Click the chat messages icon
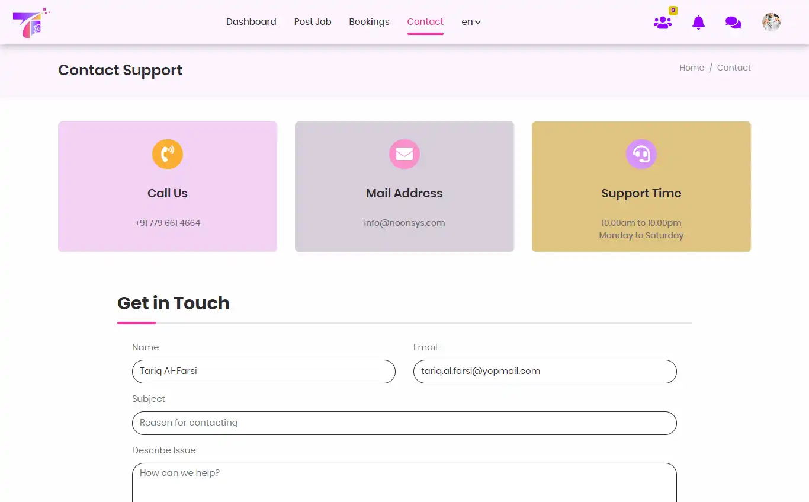 coord(733,22)
